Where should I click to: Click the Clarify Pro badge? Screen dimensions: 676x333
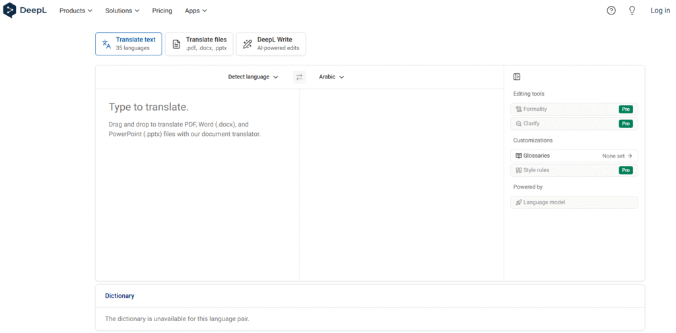tap(625, 124)
